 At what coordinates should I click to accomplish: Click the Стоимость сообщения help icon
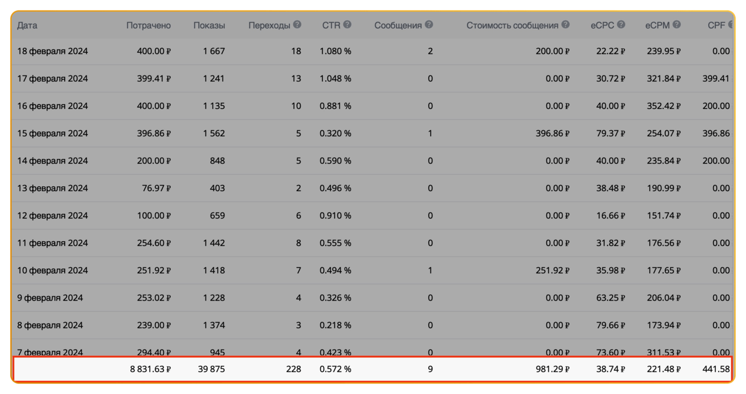(x=566, y=25)
